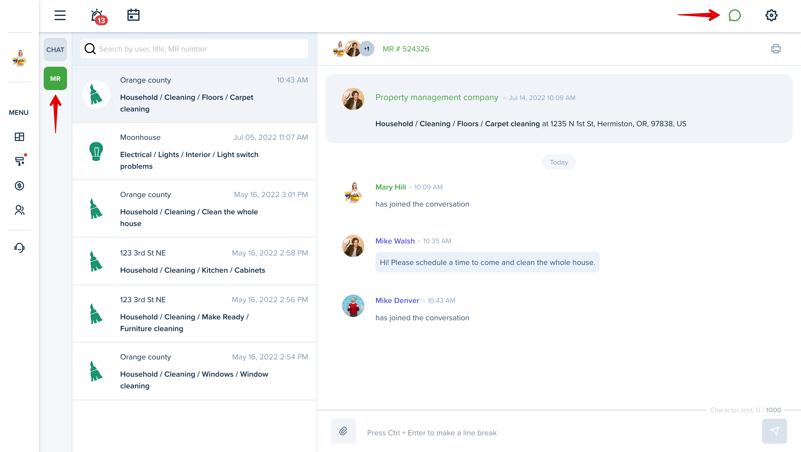Click Mike Denver's avatar in messages
Image resolution: width=801 pixels, height=452 pixels.
click(353, 306)
